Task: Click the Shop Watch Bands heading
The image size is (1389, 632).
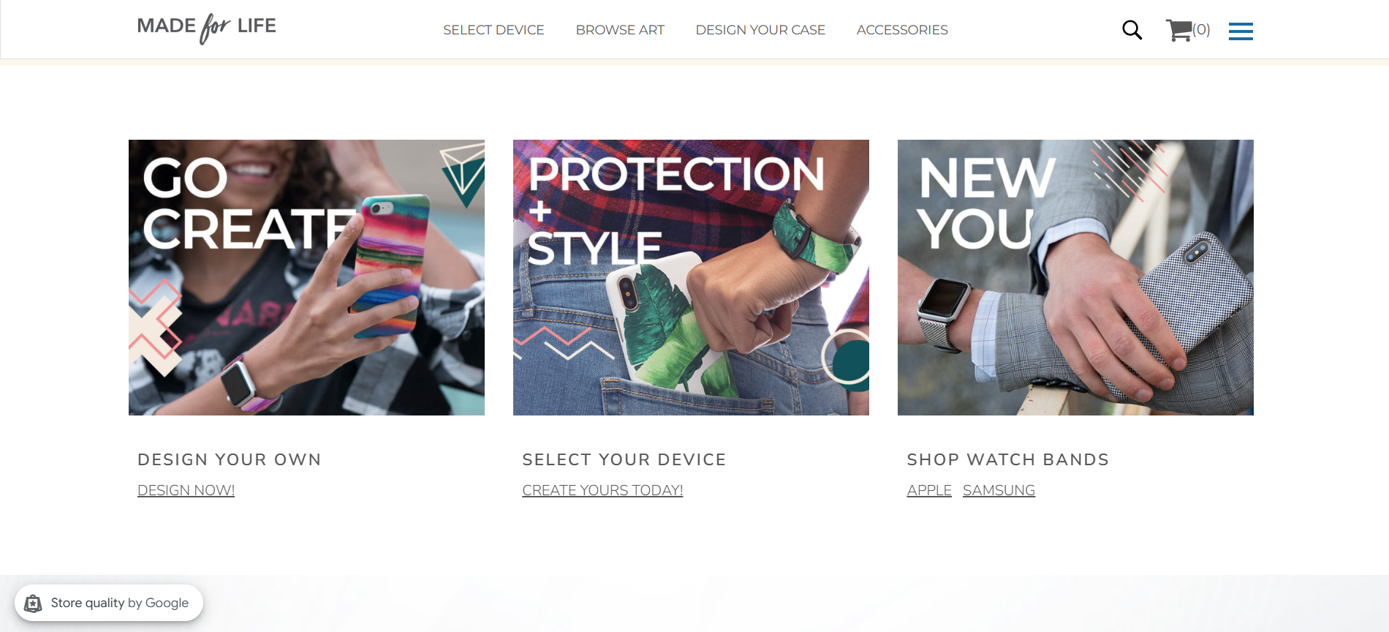Action: tap(1008, 459)
